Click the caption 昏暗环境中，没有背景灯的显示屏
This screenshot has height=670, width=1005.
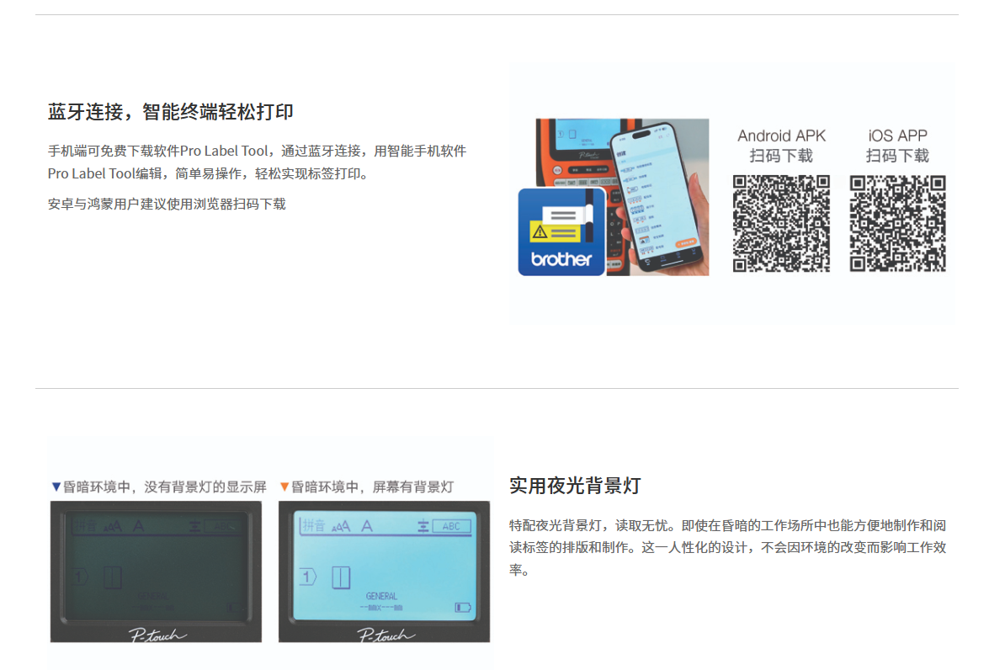[165, 487]
